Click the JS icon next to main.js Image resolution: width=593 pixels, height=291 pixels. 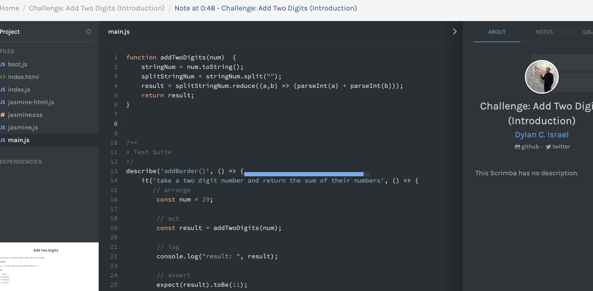(3, 140)
